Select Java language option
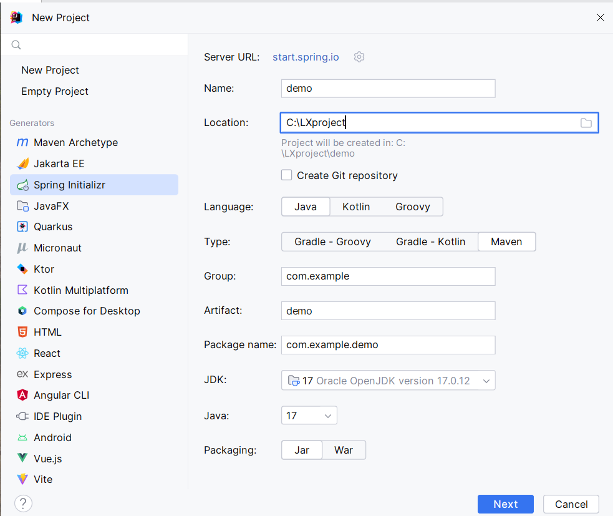This screenshot has width=613, height=516. coord(306,207)
